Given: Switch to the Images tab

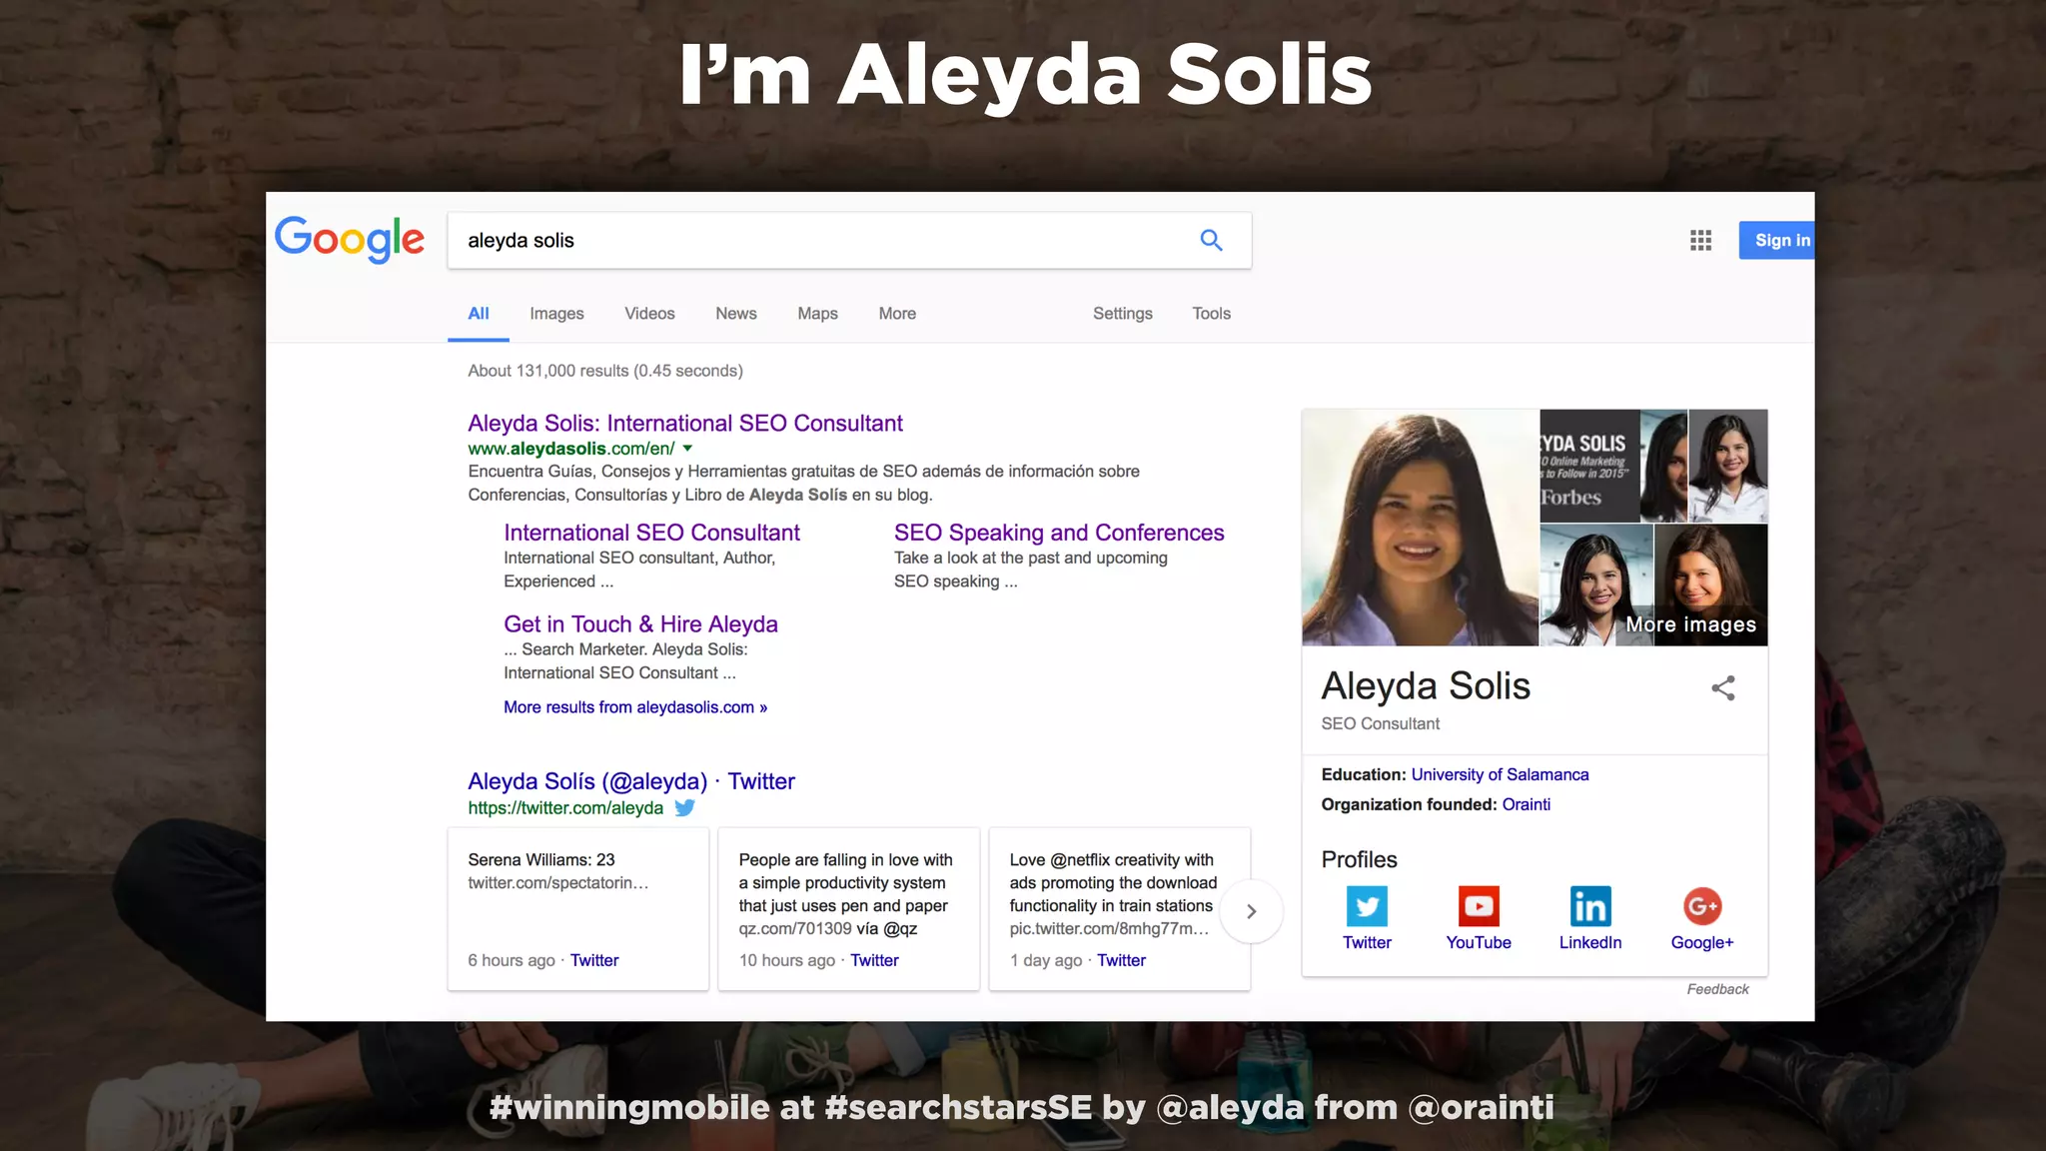Looking at the screenshot, I should [556, 314].
